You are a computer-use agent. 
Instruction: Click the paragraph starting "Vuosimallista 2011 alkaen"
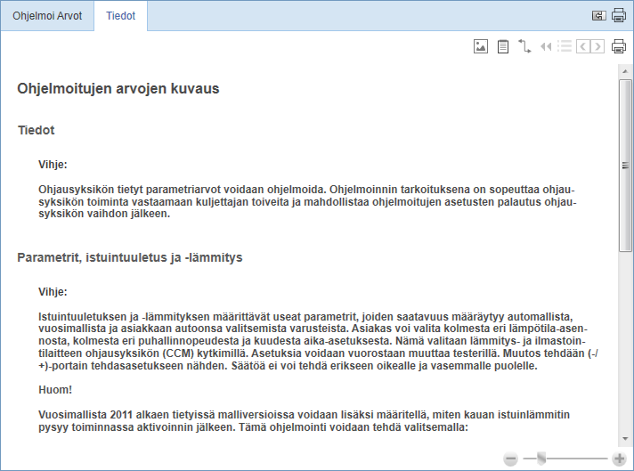304,421
